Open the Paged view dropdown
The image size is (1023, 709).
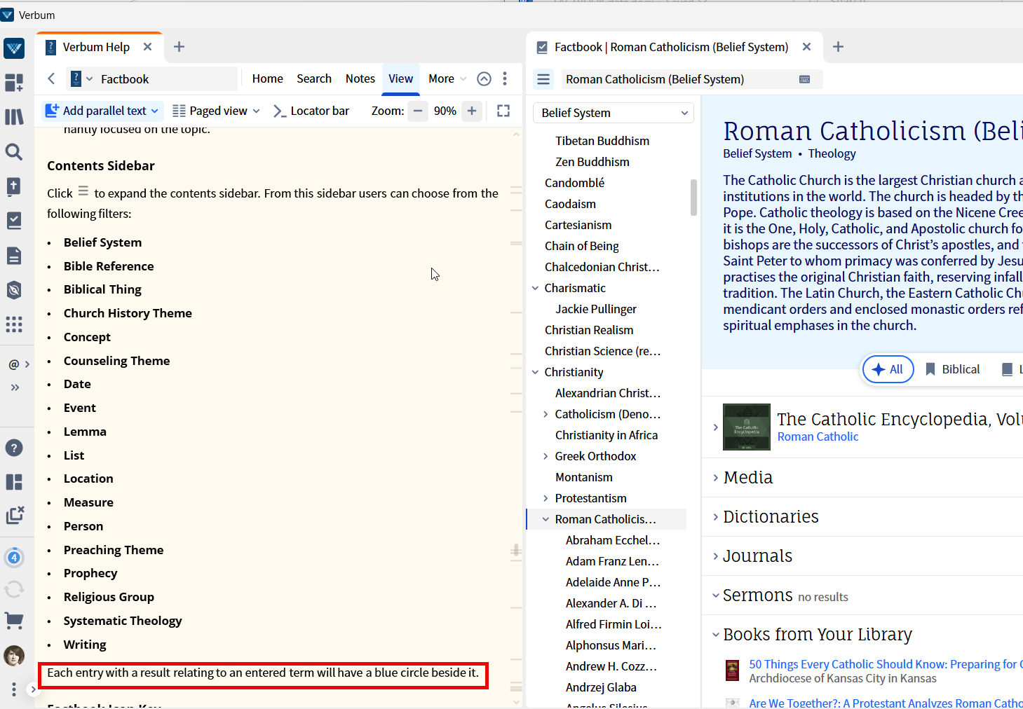point(217,111)
